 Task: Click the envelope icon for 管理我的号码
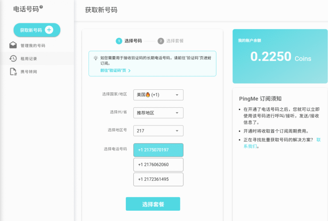coord(13,45)
